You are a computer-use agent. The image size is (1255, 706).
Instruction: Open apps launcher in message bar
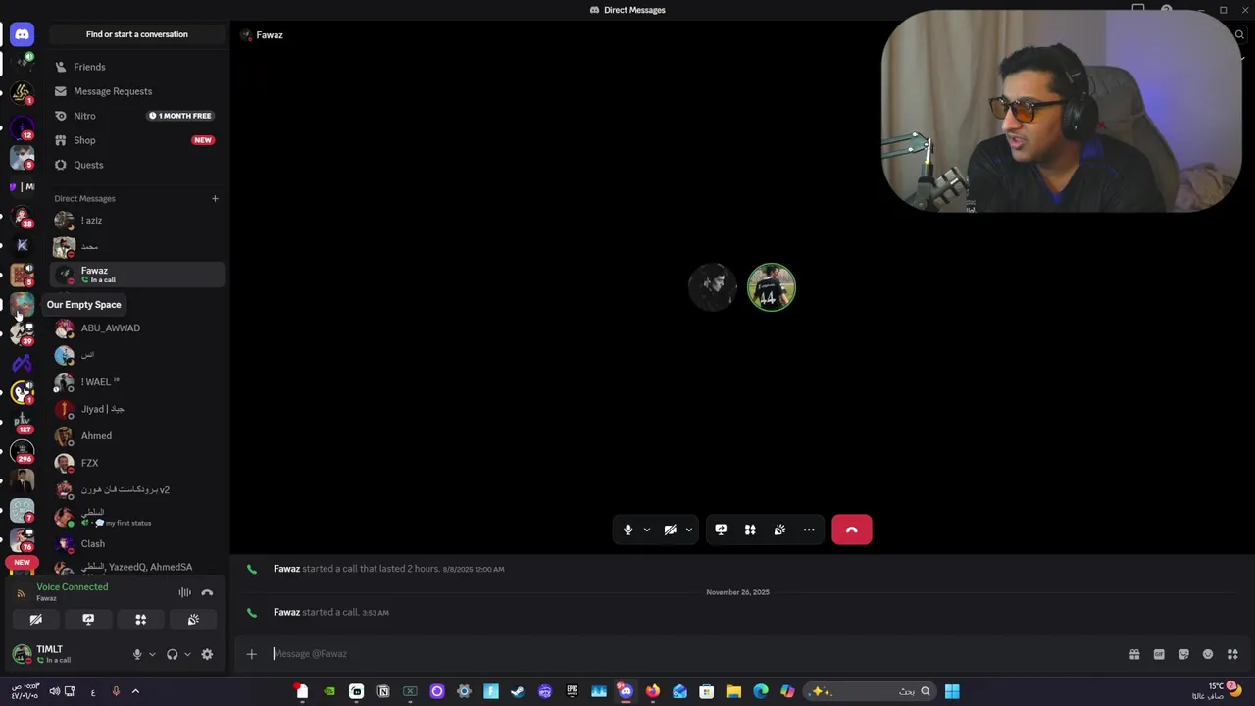pyautogui.click(x=1232, y=654)
